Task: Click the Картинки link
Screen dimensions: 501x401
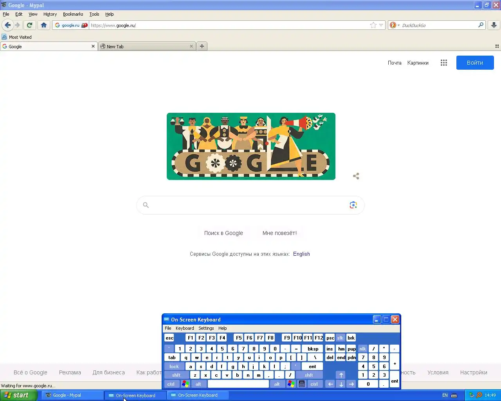Action: tap(418, 63)
